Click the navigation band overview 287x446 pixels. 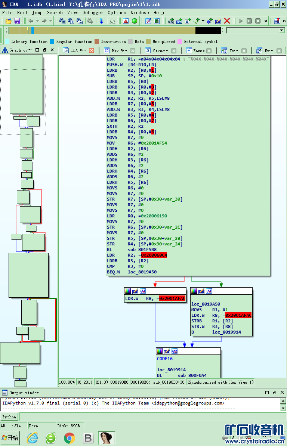point(115,30)
